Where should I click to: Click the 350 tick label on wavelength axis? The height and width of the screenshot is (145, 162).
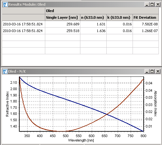(27, 136)
